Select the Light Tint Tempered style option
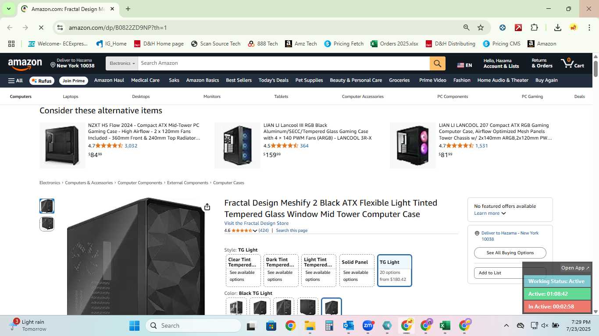 (x=319, y=271)
